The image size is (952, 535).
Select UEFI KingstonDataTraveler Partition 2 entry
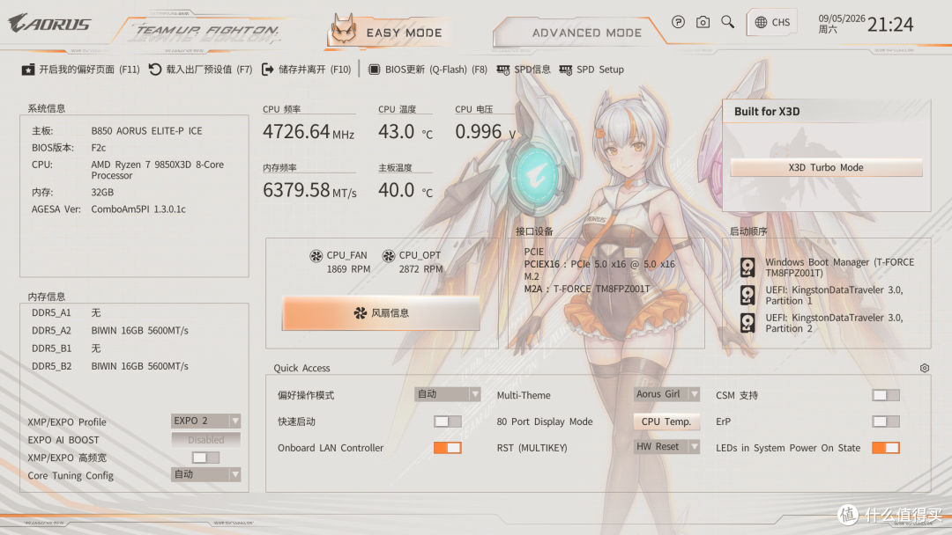tap(834, 323)
